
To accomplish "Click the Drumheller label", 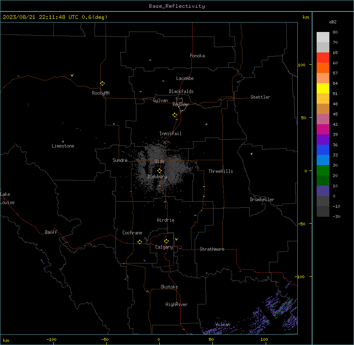I will coord(262,200).
